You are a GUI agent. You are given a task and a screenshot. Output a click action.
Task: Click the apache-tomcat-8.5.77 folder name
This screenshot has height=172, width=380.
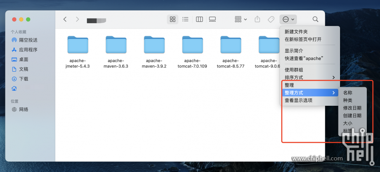coord(231,64)
